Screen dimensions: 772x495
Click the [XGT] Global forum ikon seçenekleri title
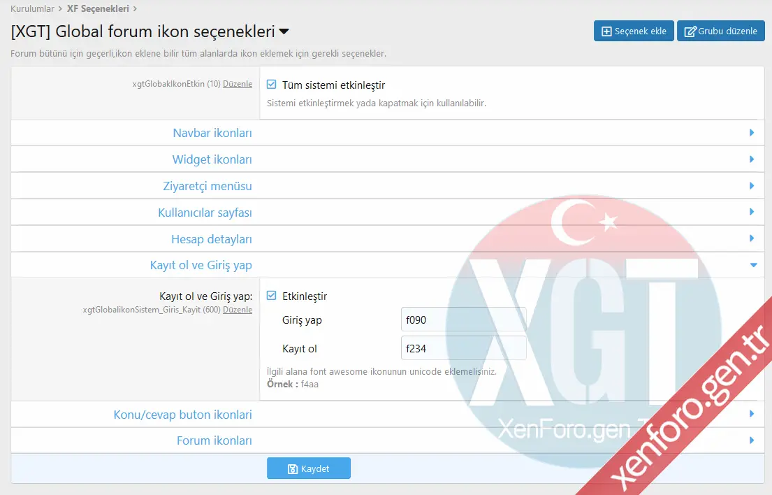point(143,31)
